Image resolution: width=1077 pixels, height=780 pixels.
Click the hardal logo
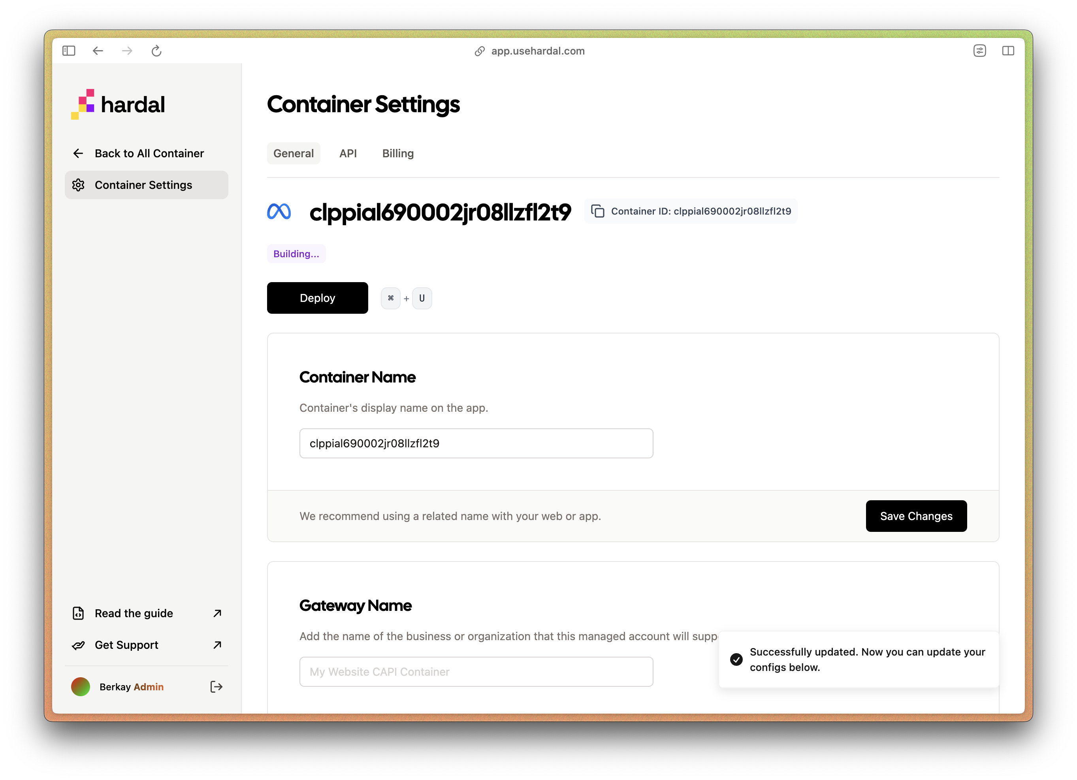point(118,104)
